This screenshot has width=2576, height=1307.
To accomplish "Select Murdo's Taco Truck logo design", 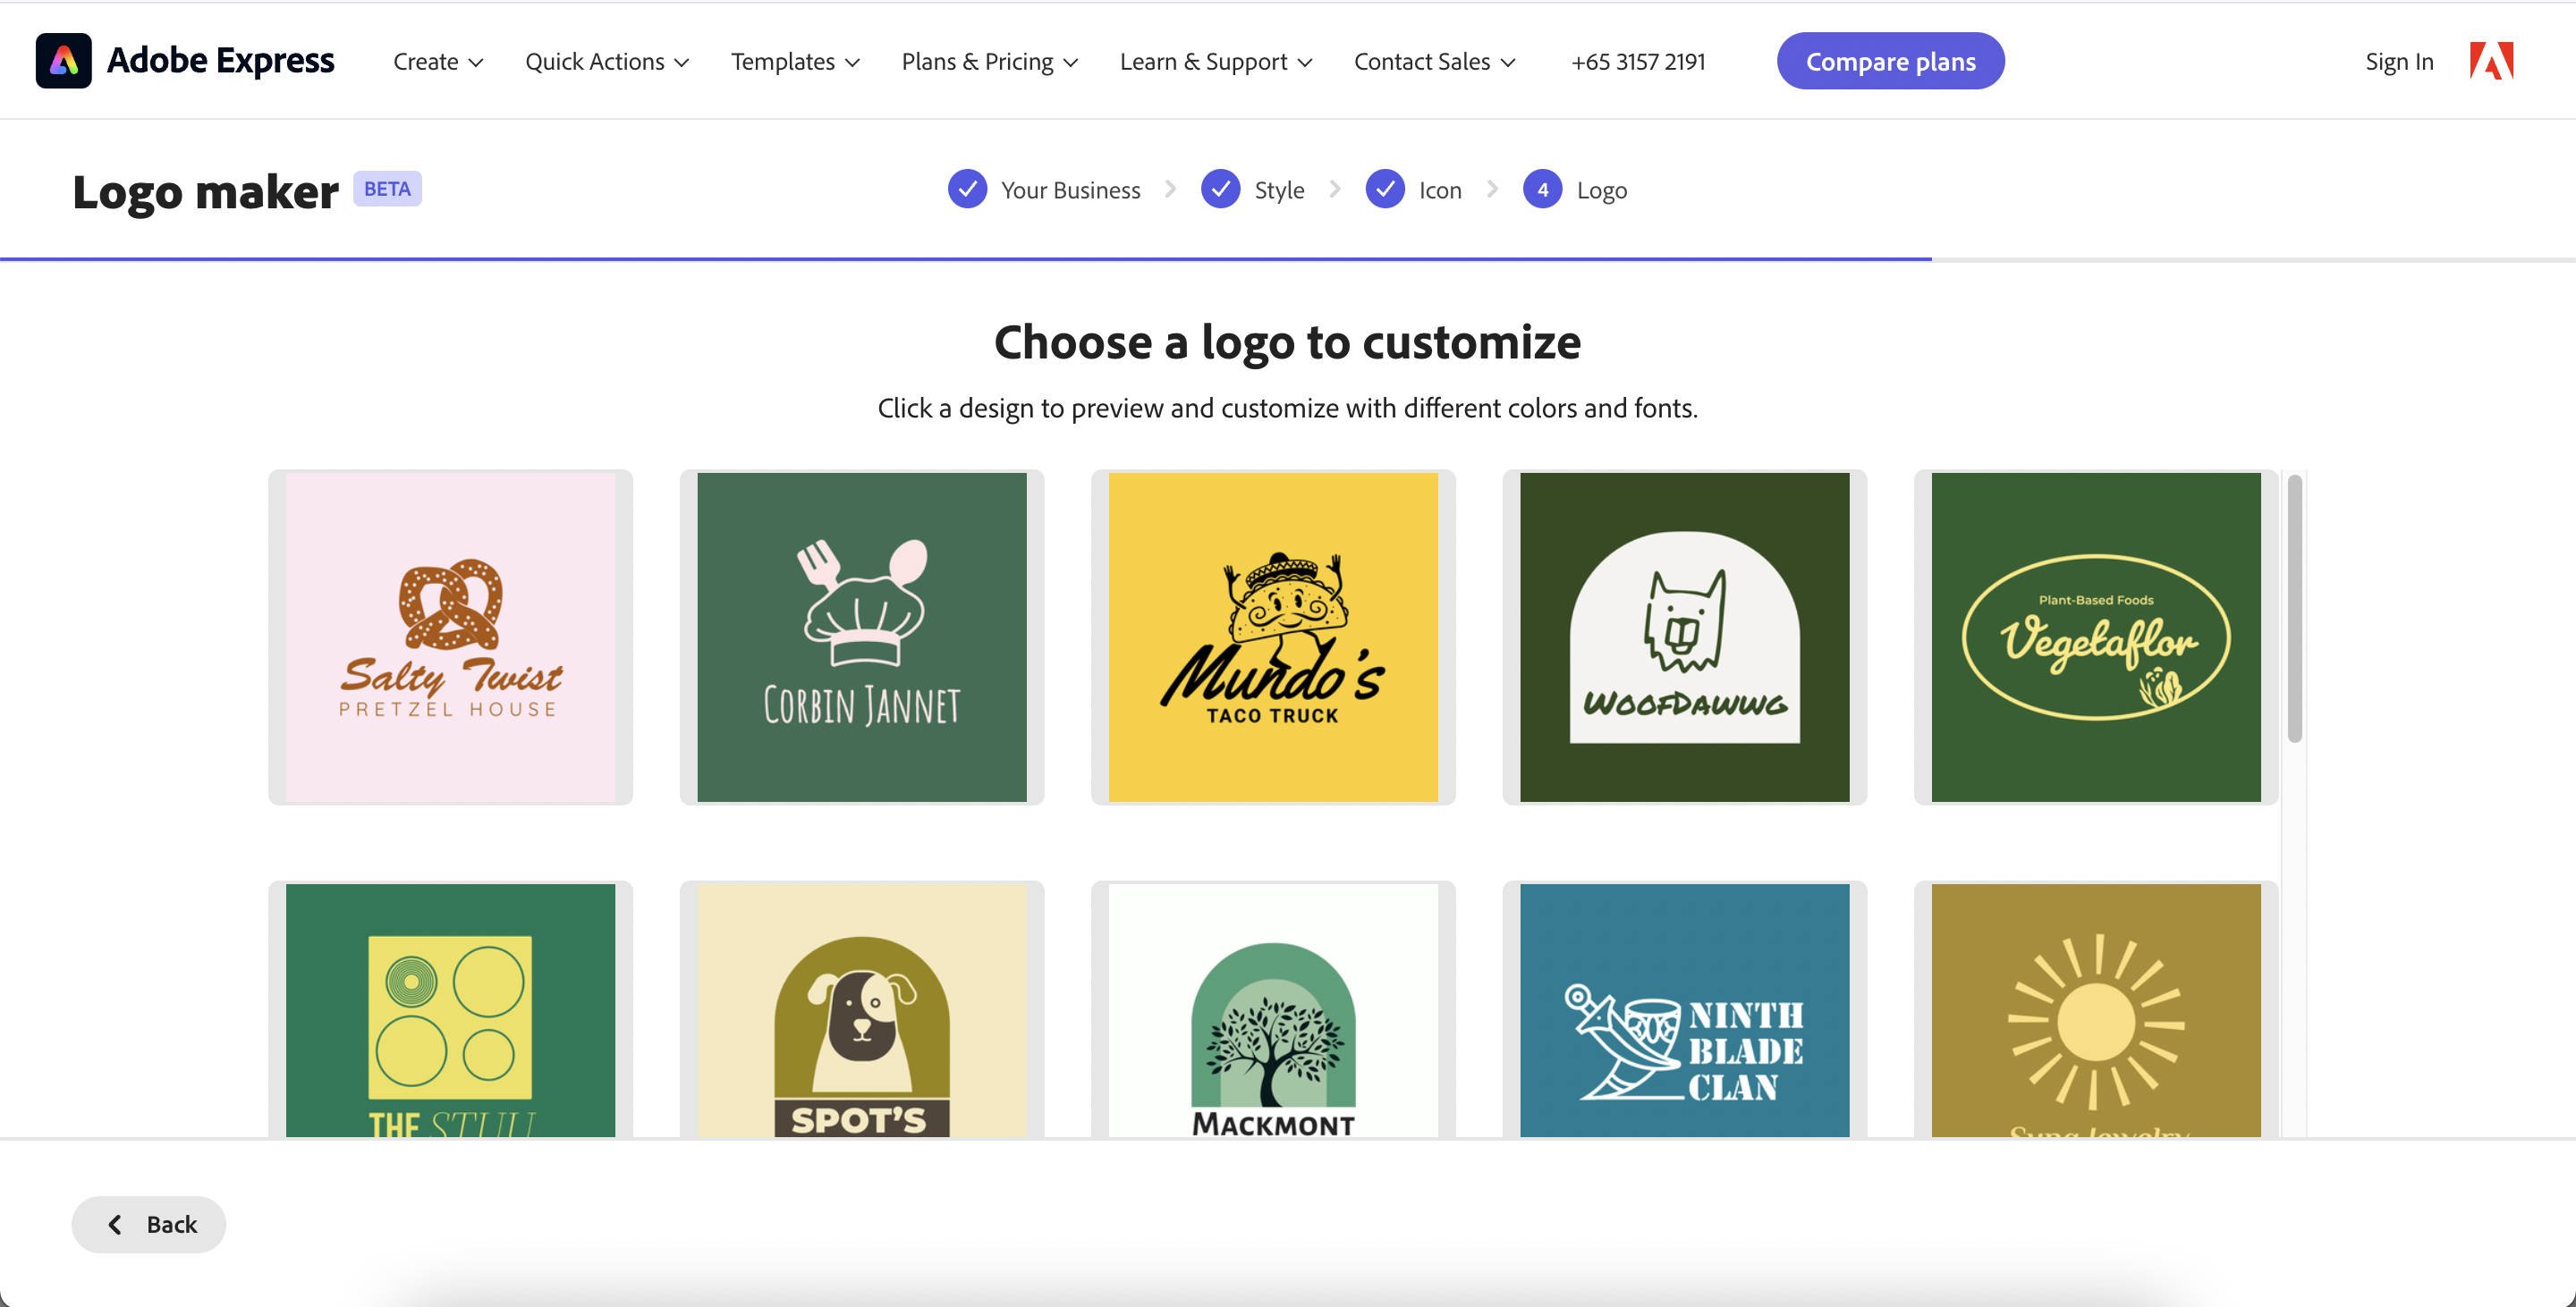I will coord(1270,637).
